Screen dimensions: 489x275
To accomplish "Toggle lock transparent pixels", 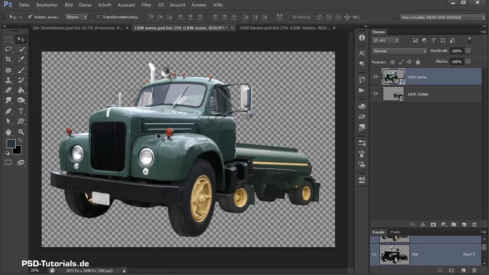I will coord(392,62).
